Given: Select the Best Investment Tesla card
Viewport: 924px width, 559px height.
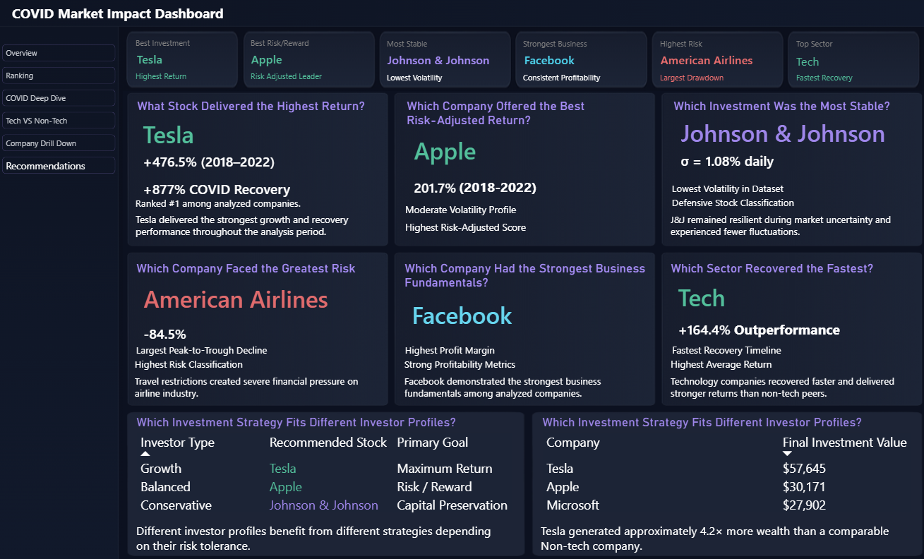Looking at the screenshot, I should (x=183, y=60).
